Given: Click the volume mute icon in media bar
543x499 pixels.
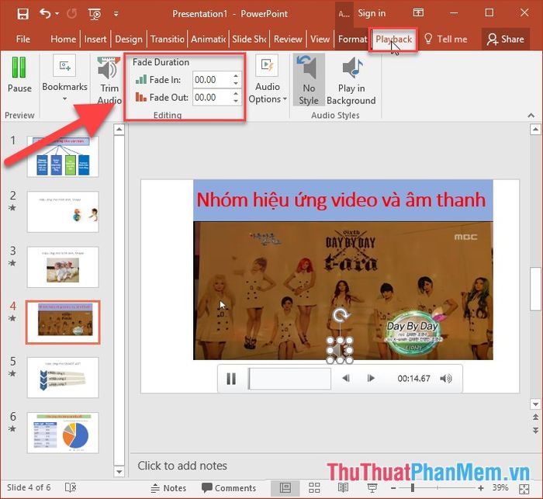Looking at the screenshot, I should coord(446,379).
